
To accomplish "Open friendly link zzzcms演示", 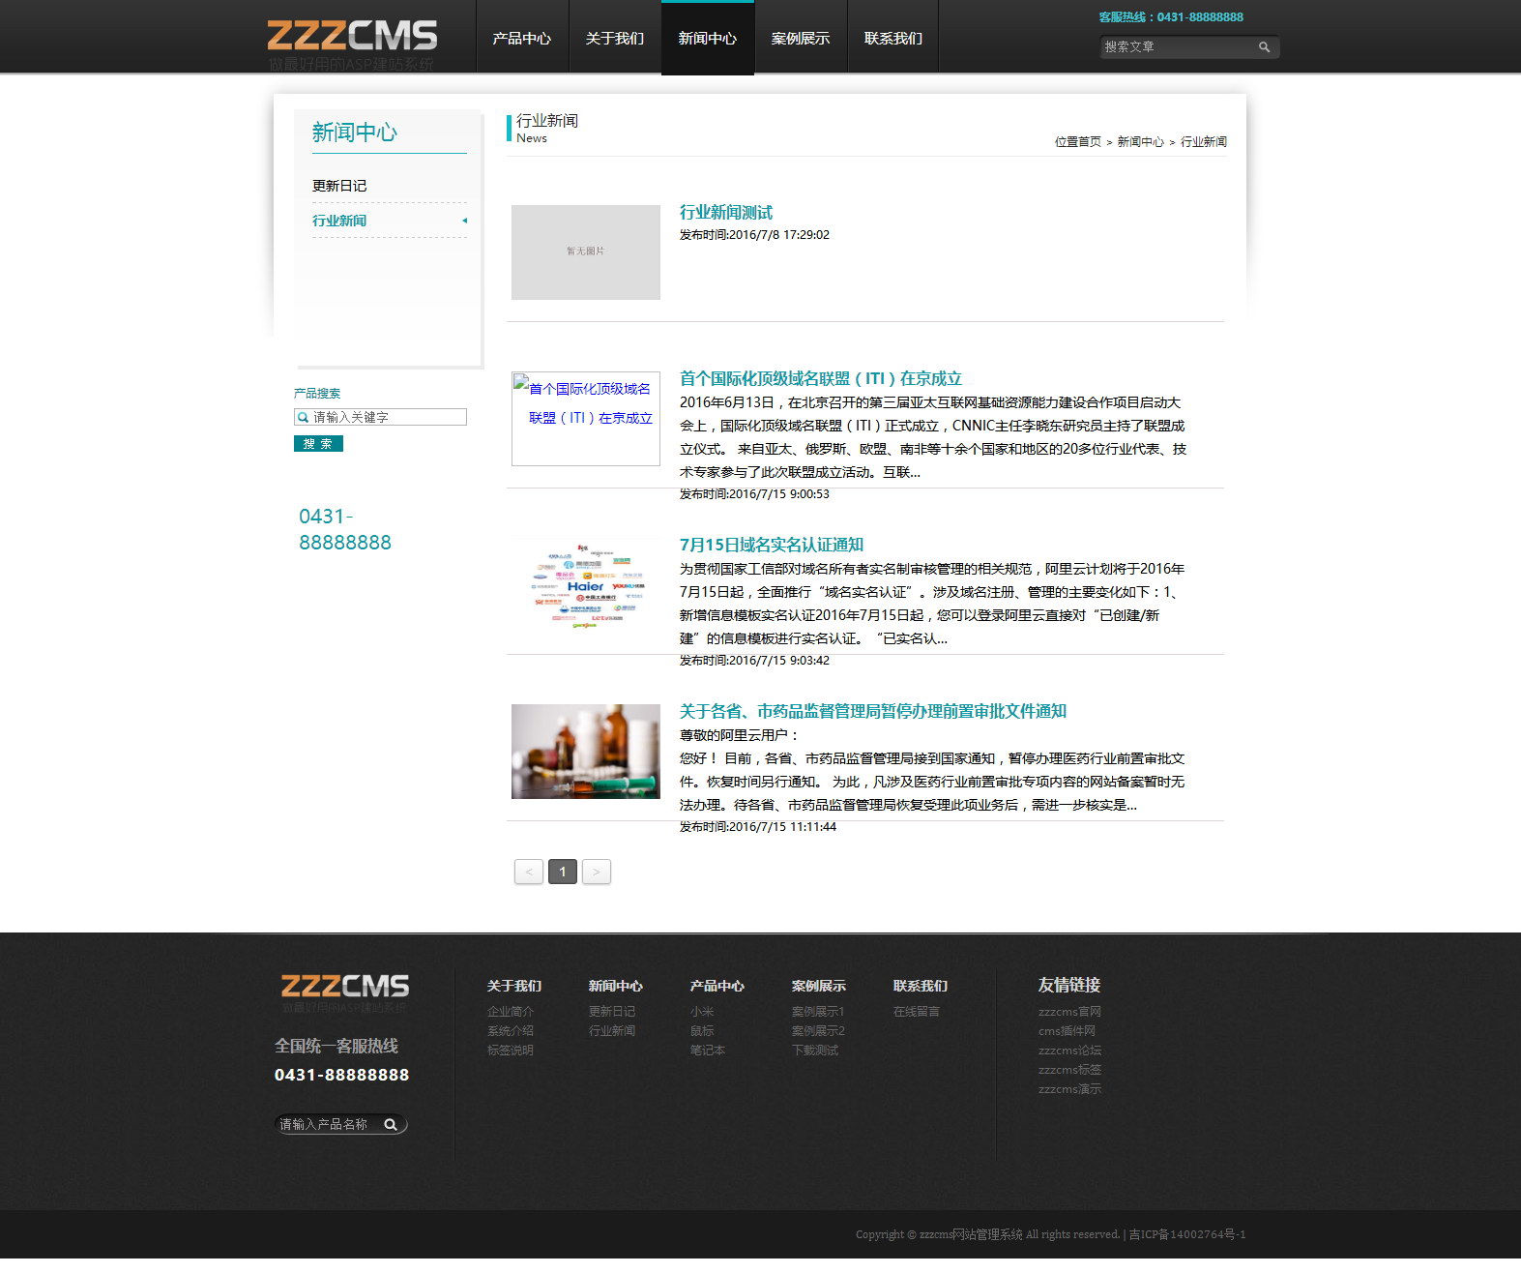I will point(1069,1089).
